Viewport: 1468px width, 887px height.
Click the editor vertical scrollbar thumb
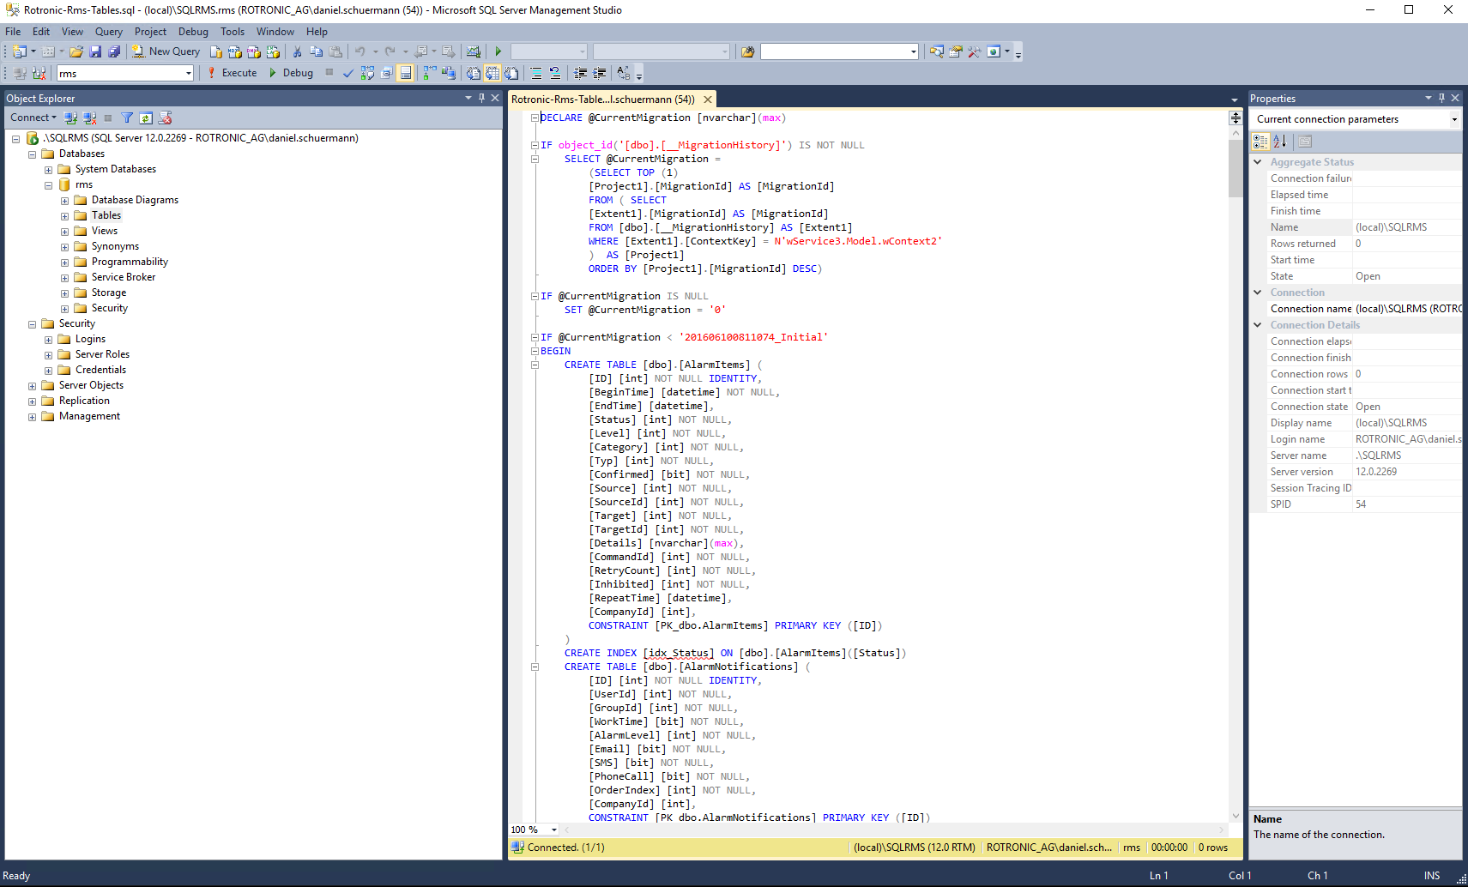(1235, 168)
